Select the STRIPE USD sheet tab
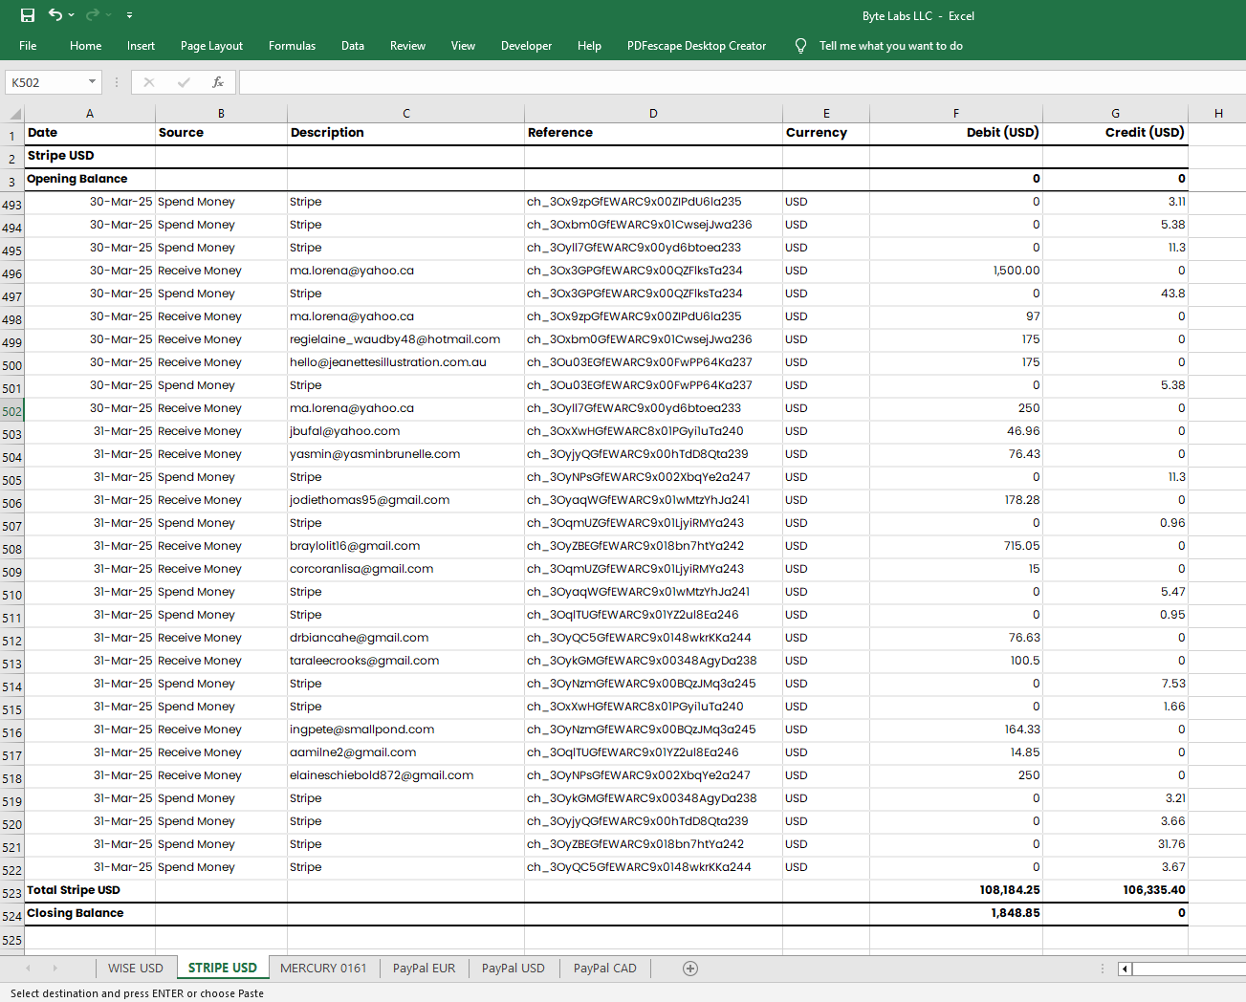This screenshot has height=1002, width=1246. click(223, 969)
